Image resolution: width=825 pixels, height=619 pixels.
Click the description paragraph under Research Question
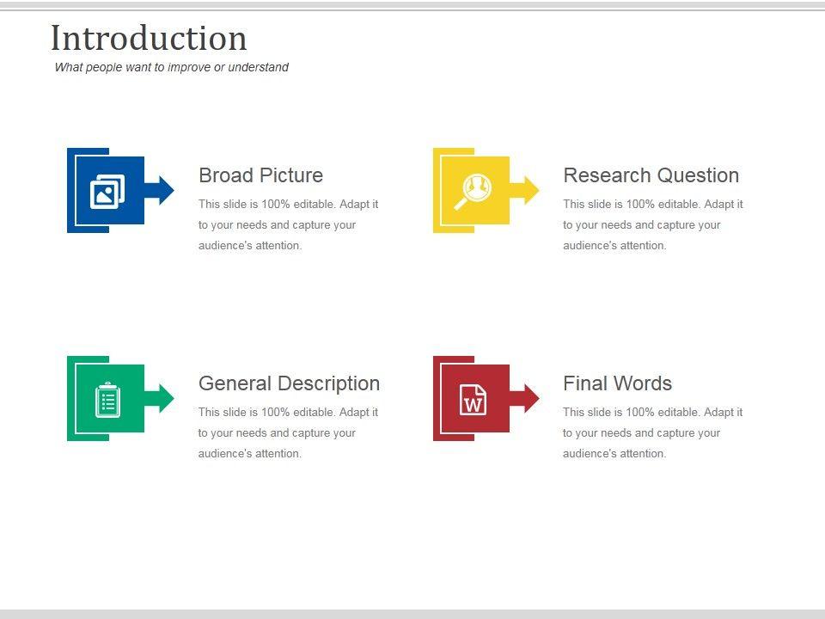click(653, 224)
